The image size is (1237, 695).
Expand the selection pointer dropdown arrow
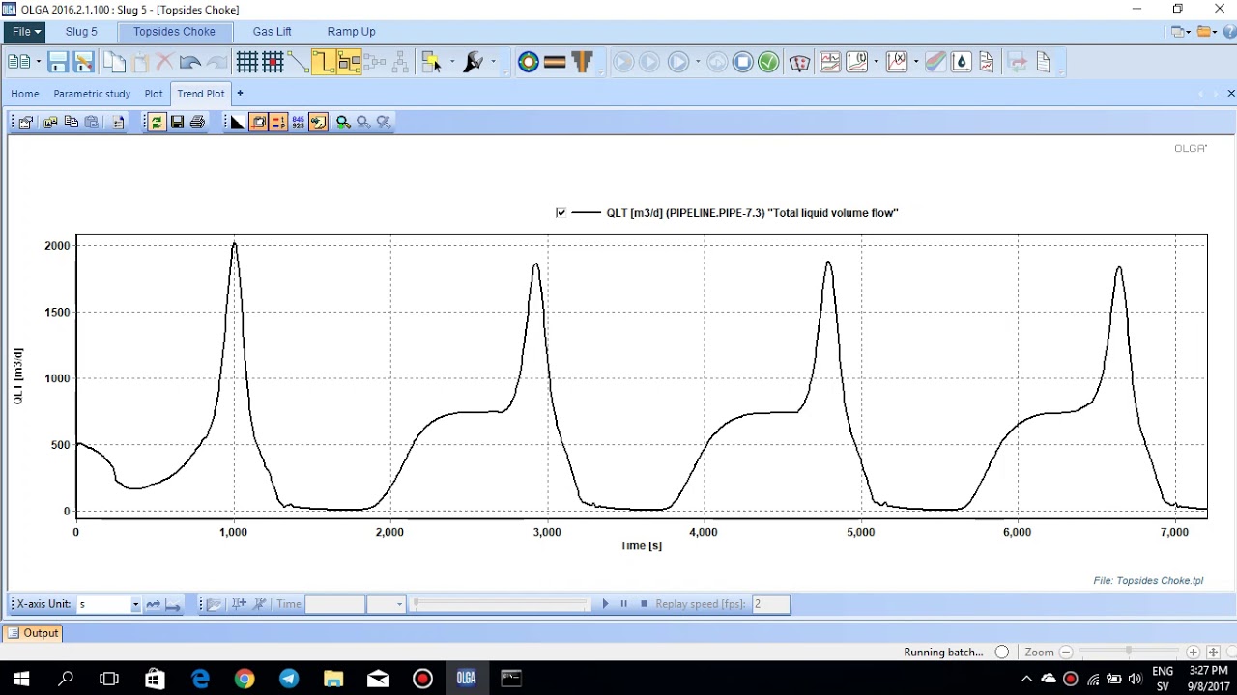point(451,63)
